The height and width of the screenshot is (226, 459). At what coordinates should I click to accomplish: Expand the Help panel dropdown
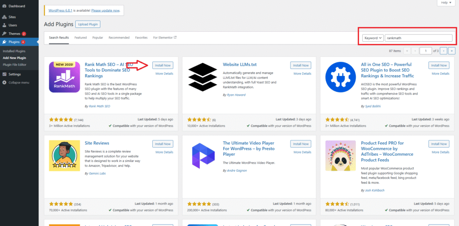coord(446,3)
